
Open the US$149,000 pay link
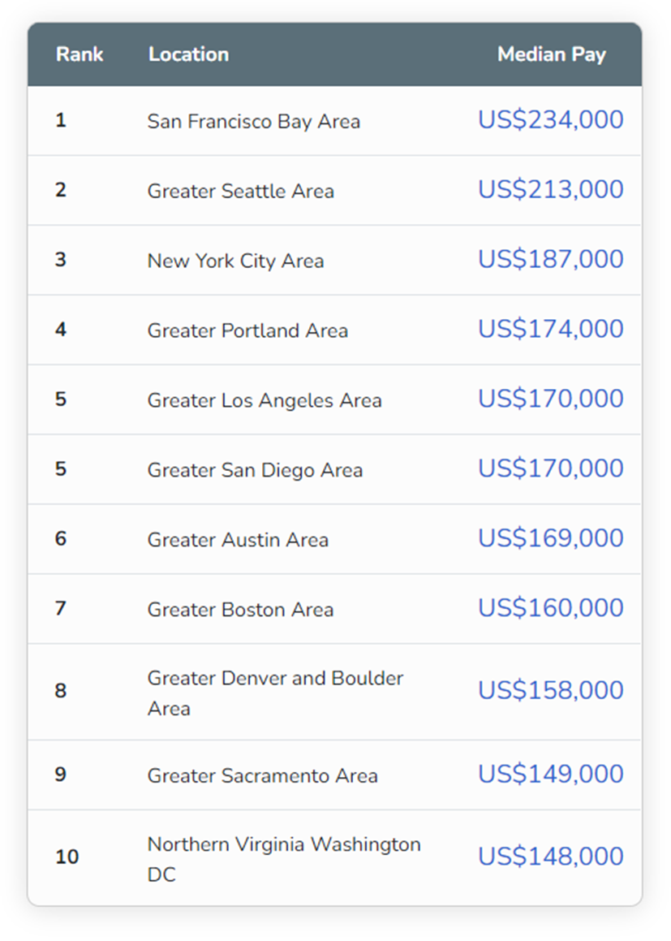[550, 775]
